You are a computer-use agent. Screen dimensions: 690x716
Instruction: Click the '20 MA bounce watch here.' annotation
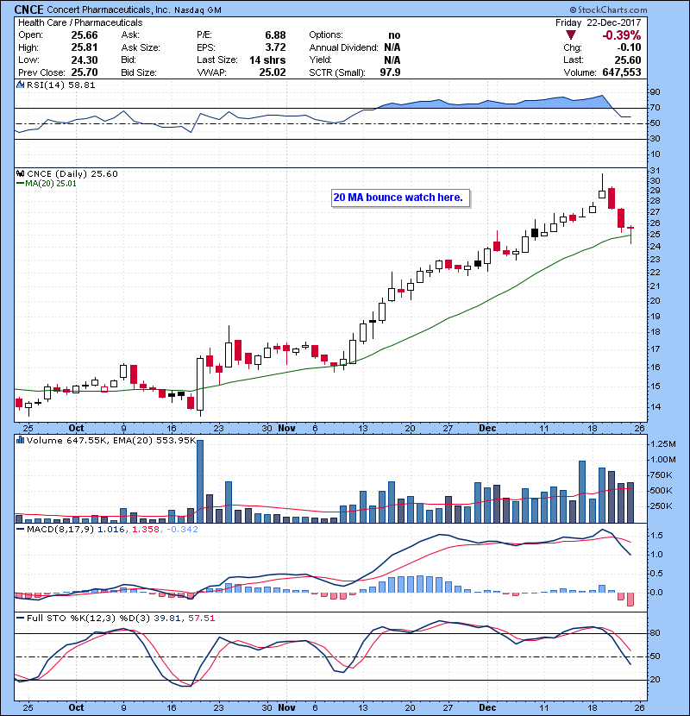pyautogui.click(x=400, y=198)
